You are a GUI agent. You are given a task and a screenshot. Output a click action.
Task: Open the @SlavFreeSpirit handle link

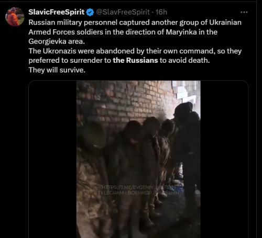point(123,12)
